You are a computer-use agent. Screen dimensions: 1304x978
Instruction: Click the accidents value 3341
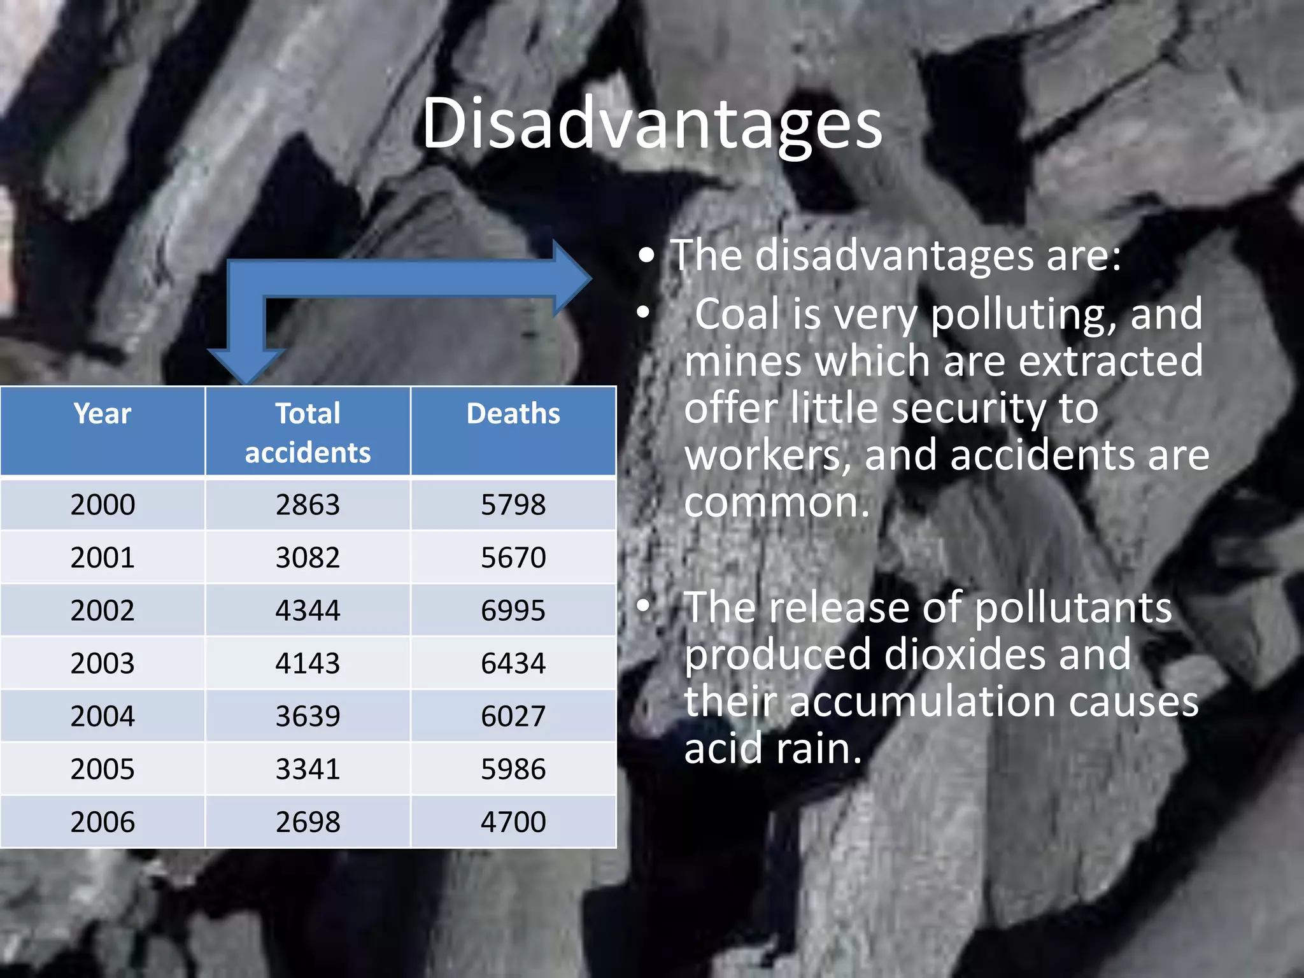coord(308,769)
